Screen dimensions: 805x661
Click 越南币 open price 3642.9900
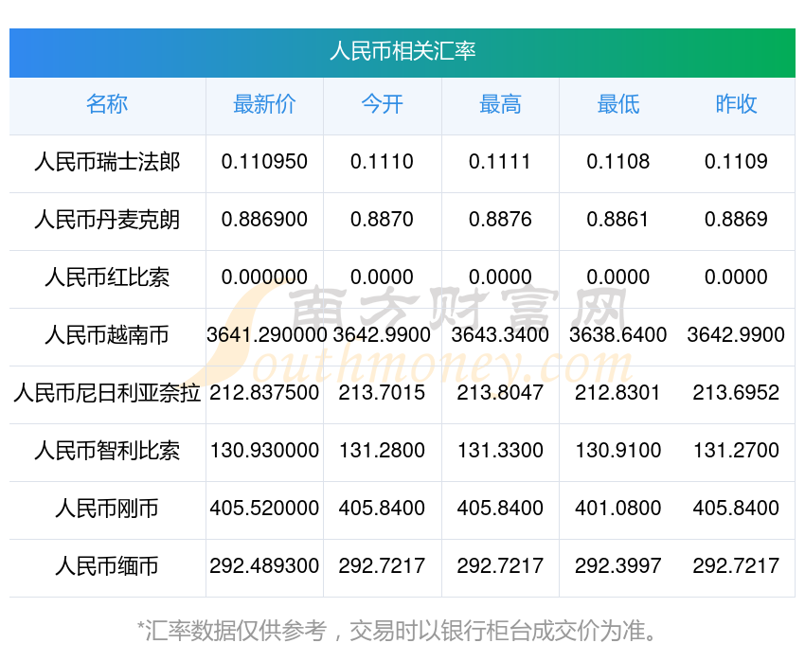tap(382, 335)
